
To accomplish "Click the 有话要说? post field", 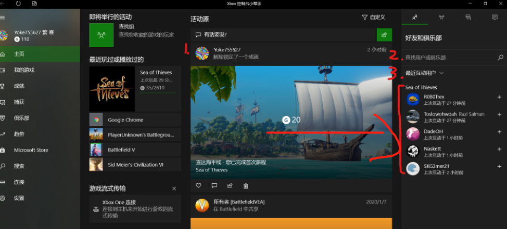I will point(284,35).
